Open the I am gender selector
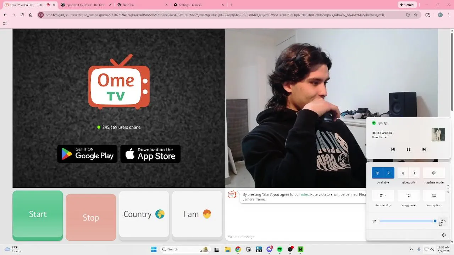 click(197, 214)
